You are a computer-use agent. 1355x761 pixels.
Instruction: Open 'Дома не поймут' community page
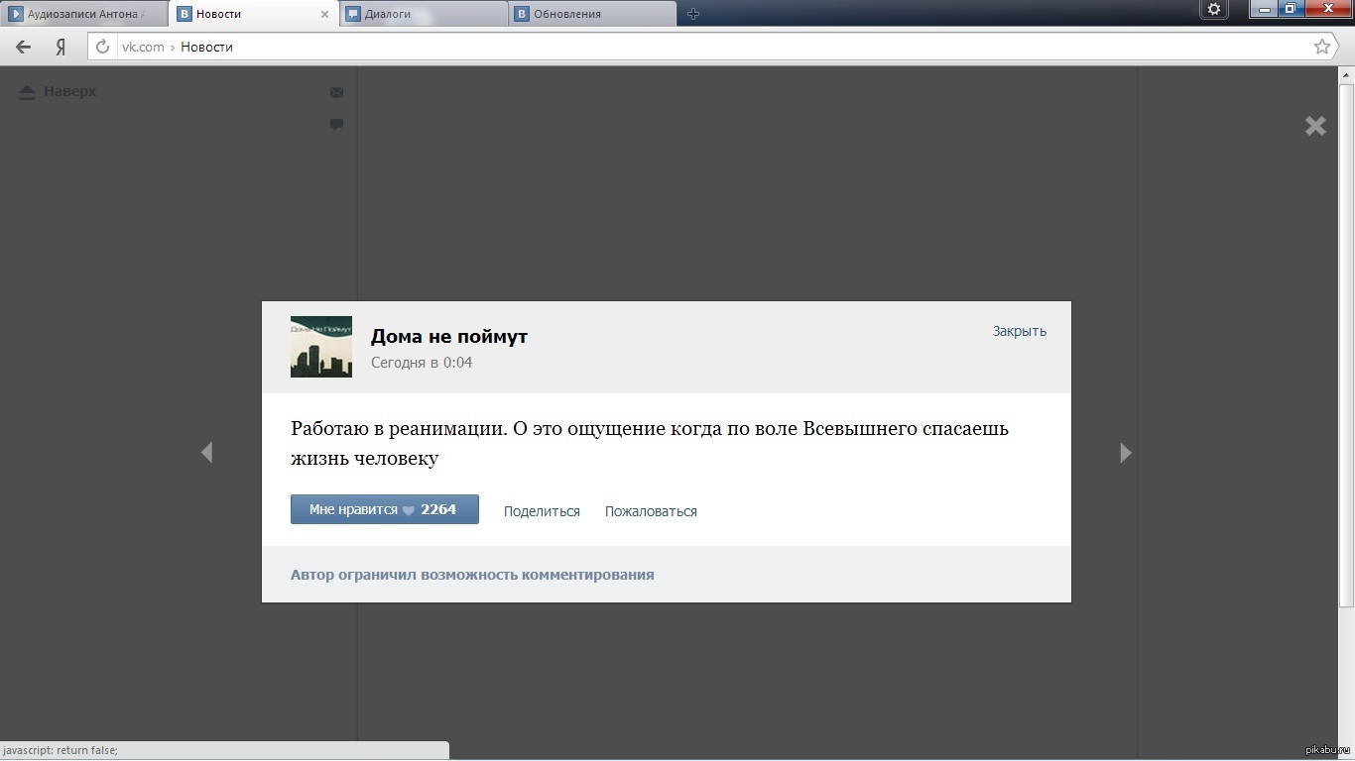point(448,336)
